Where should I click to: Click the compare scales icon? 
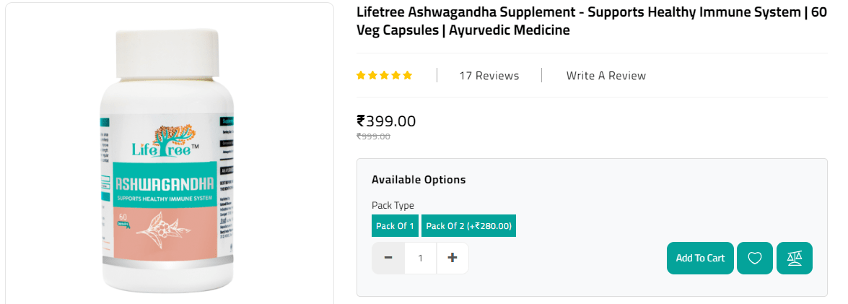point(795,258)
